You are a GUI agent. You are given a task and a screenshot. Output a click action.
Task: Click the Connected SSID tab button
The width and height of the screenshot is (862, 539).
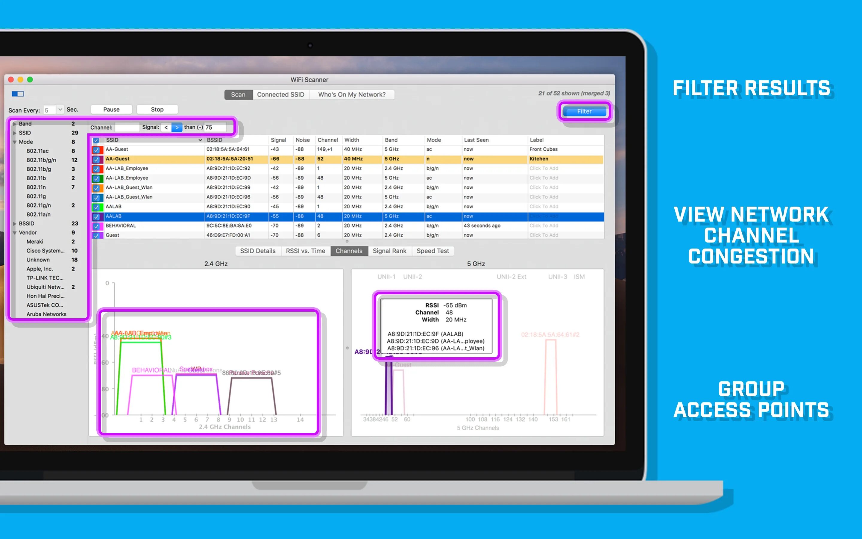click(280, 94)
